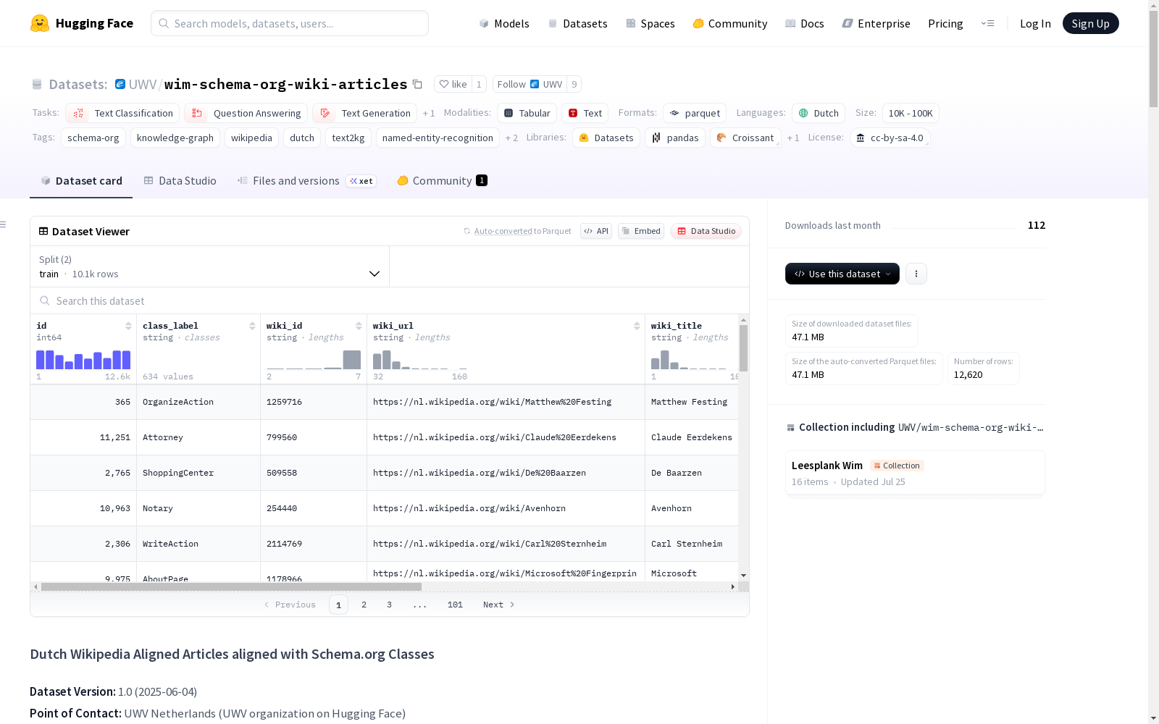Open Datasets in the top navigation
Image resolution: width=1159 pixels, height=724 pixels.
click(577, 23)
